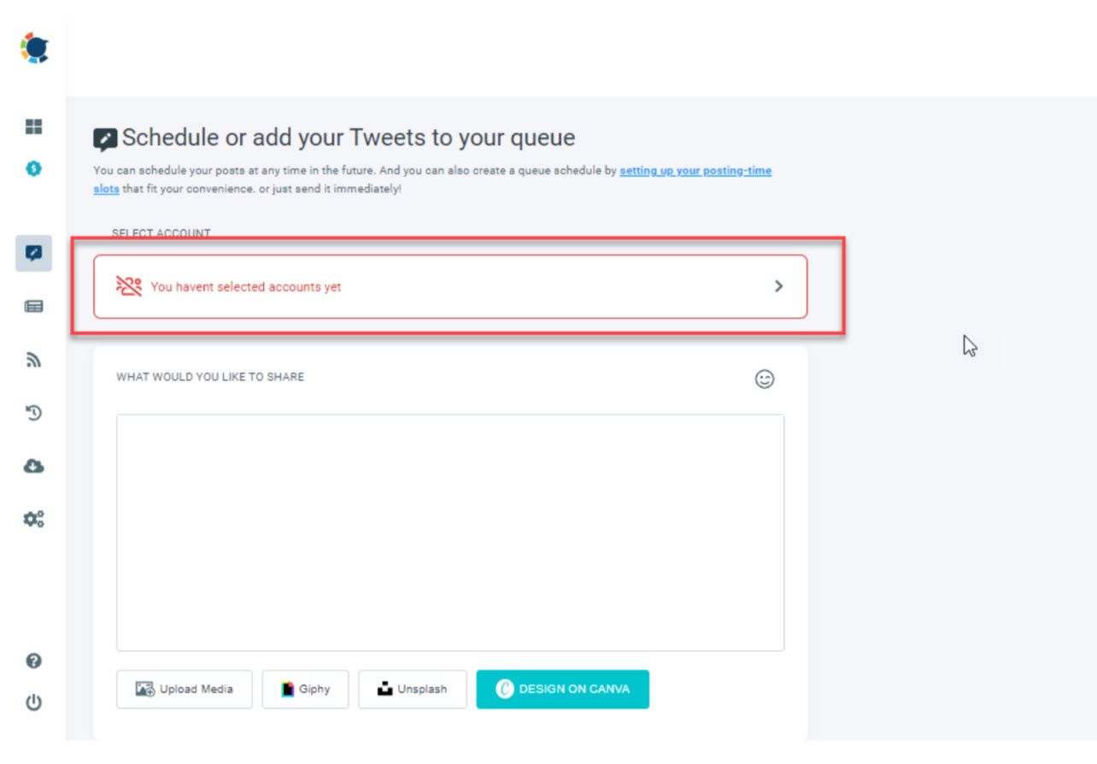Click the help question mark icon
Viewport: 1097px width, 764px height.
point(33,661)
